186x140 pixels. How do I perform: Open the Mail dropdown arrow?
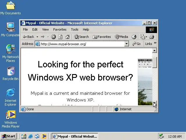coord(146,37)
